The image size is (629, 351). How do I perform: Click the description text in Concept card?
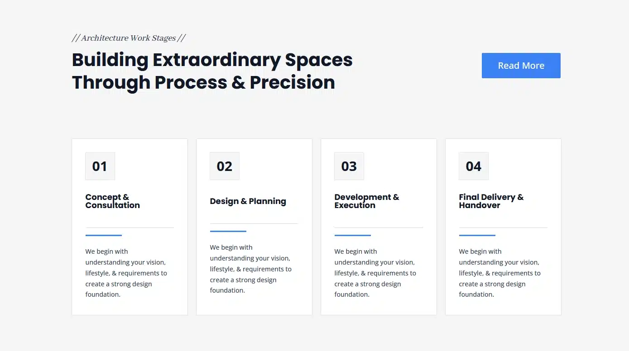point(126,273)
